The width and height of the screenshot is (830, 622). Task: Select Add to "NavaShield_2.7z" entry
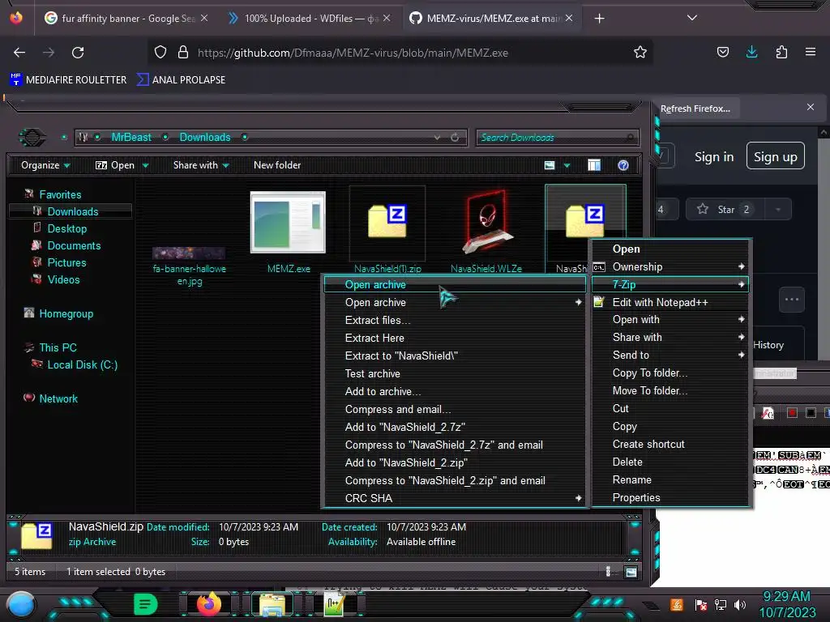(404, 428)
